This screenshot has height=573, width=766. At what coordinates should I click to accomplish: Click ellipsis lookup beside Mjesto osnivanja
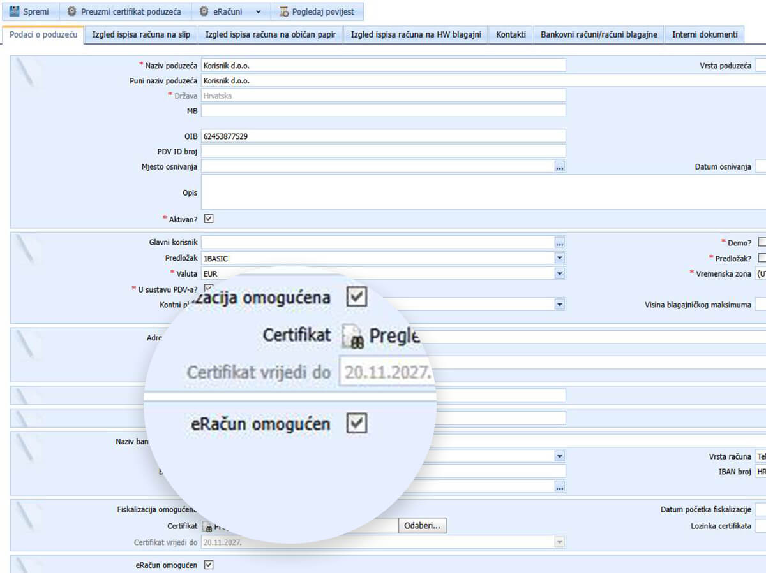(x=560, y=166)
